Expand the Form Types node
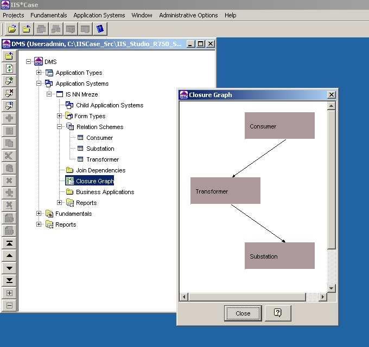This screenshot has height=347, width=369. tap(60, 115)
